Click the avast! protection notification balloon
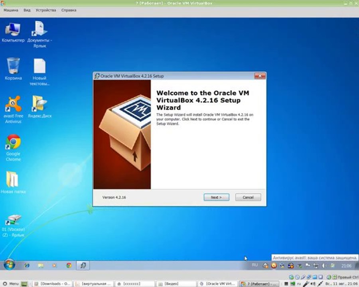 [315, 258]
